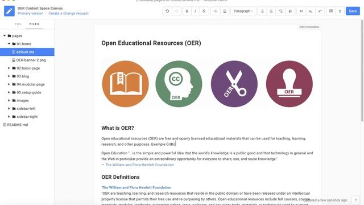Select the OER banner image
The image size is (364, 205).
point(207,84)
